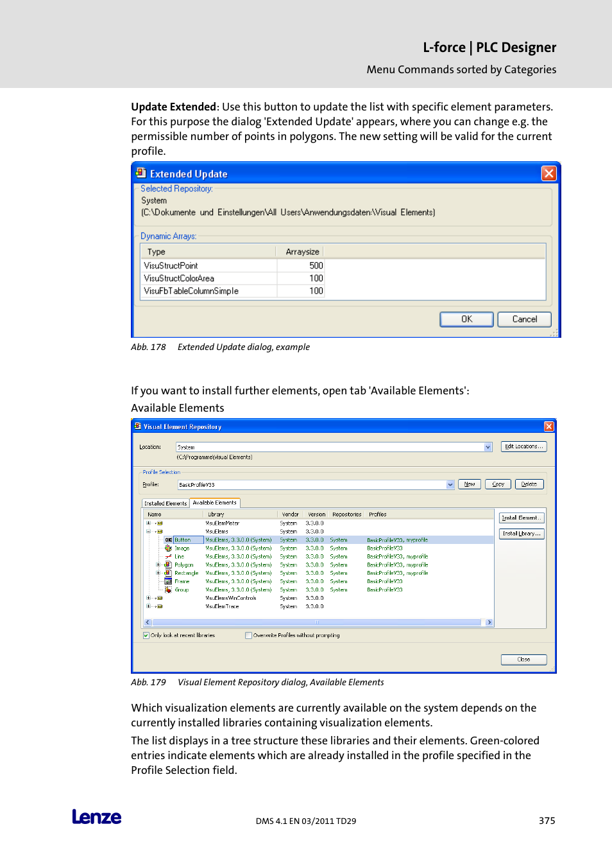Click the Delete profile button
612x867 pixels.
coord(529,484)
